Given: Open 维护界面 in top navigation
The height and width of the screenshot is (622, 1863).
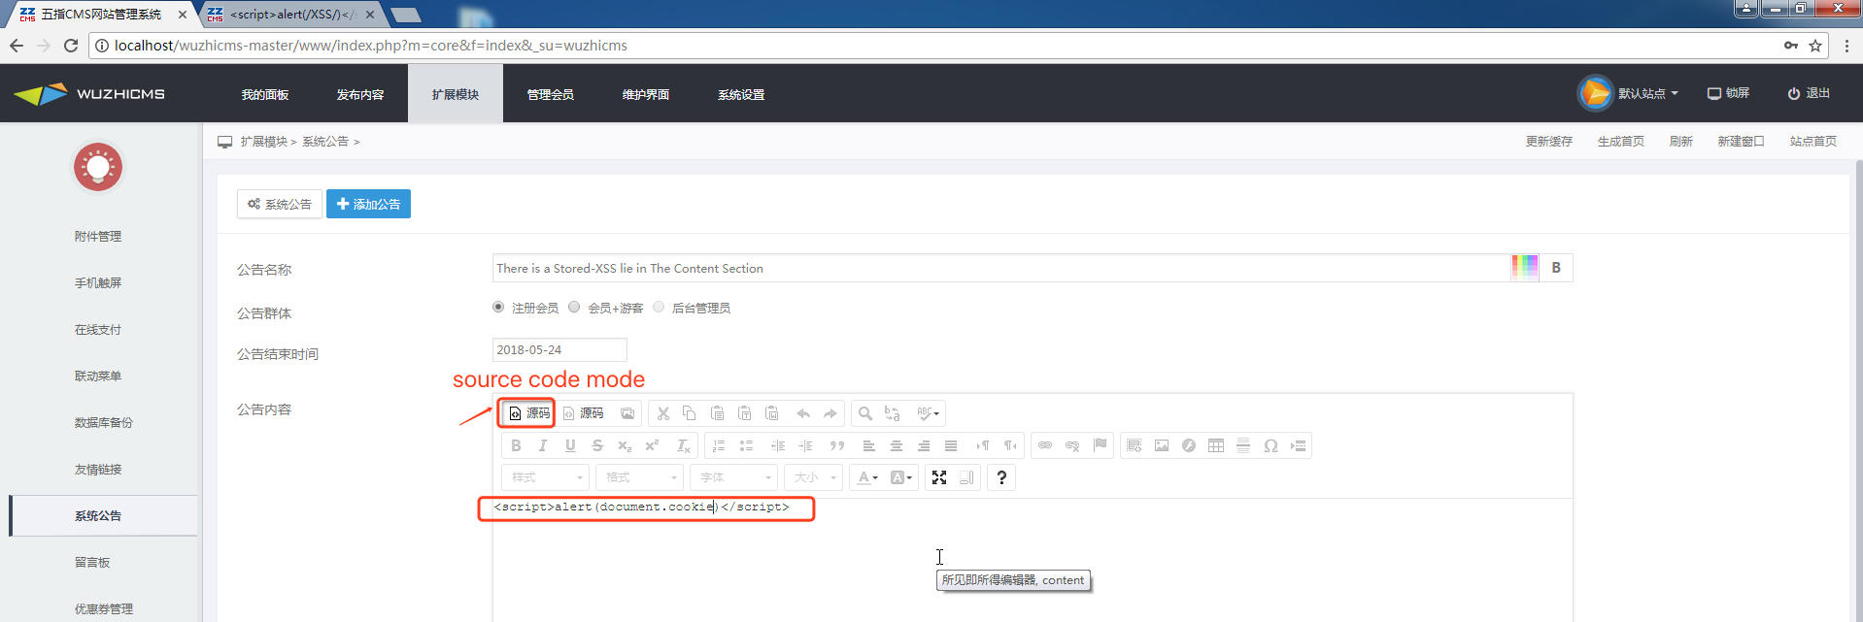Looking at the screenshot, I should point(646,94).
